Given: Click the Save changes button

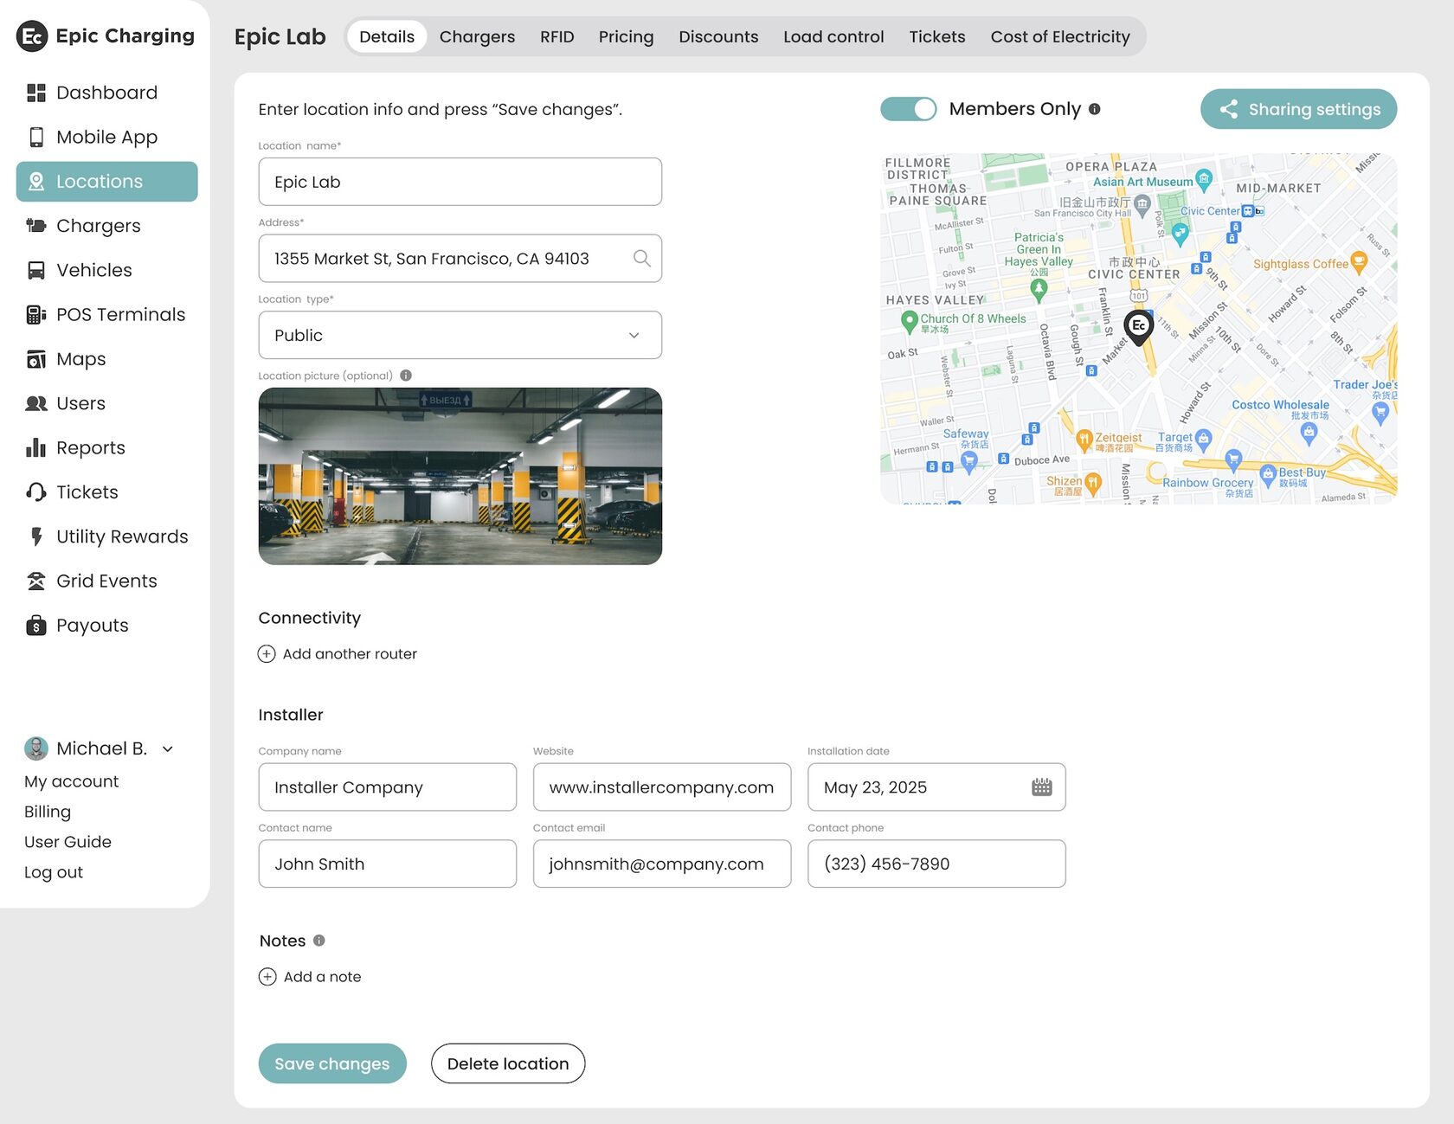Looking at the screenshot, I should click(x=332, y=1063).
